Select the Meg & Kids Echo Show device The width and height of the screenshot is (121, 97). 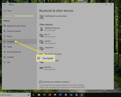point(53,54)
